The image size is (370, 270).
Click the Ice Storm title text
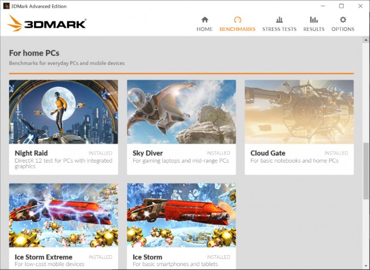[x=147, y=257]
